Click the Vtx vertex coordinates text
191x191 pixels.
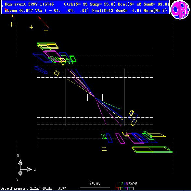(62, 11)
